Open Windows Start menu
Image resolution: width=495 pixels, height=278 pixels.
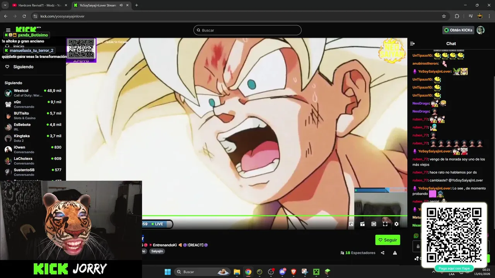167,272
